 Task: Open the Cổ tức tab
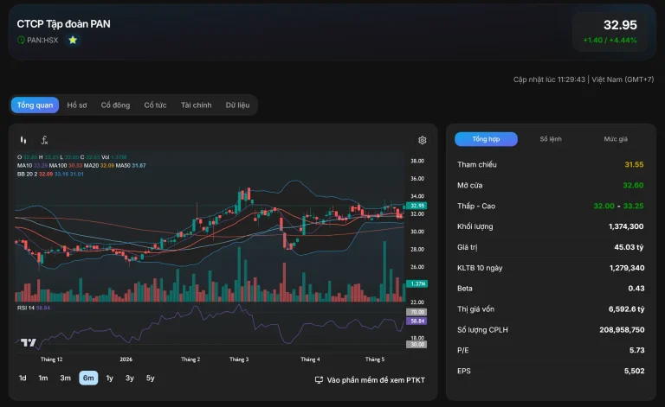point(155,105)
